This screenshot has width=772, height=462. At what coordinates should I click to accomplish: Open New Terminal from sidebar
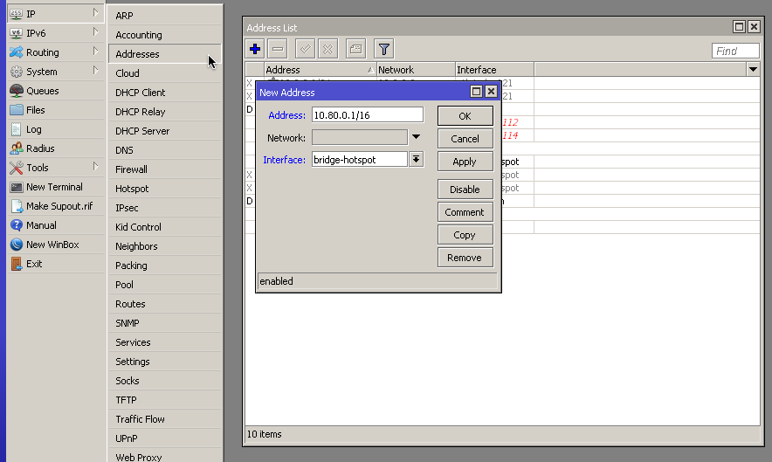[x=53, y=187]
